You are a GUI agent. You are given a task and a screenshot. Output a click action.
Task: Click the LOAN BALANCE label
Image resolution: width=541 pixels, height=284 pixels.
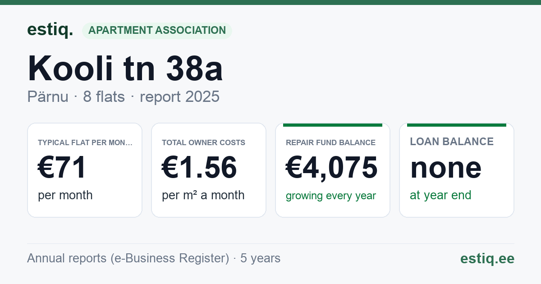(x=452, y=142)
